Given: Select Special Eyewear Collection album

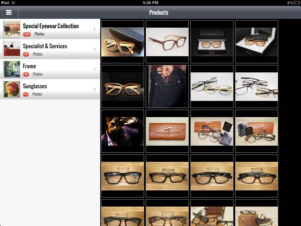Looking at the screenshot, I should point(50,29).
